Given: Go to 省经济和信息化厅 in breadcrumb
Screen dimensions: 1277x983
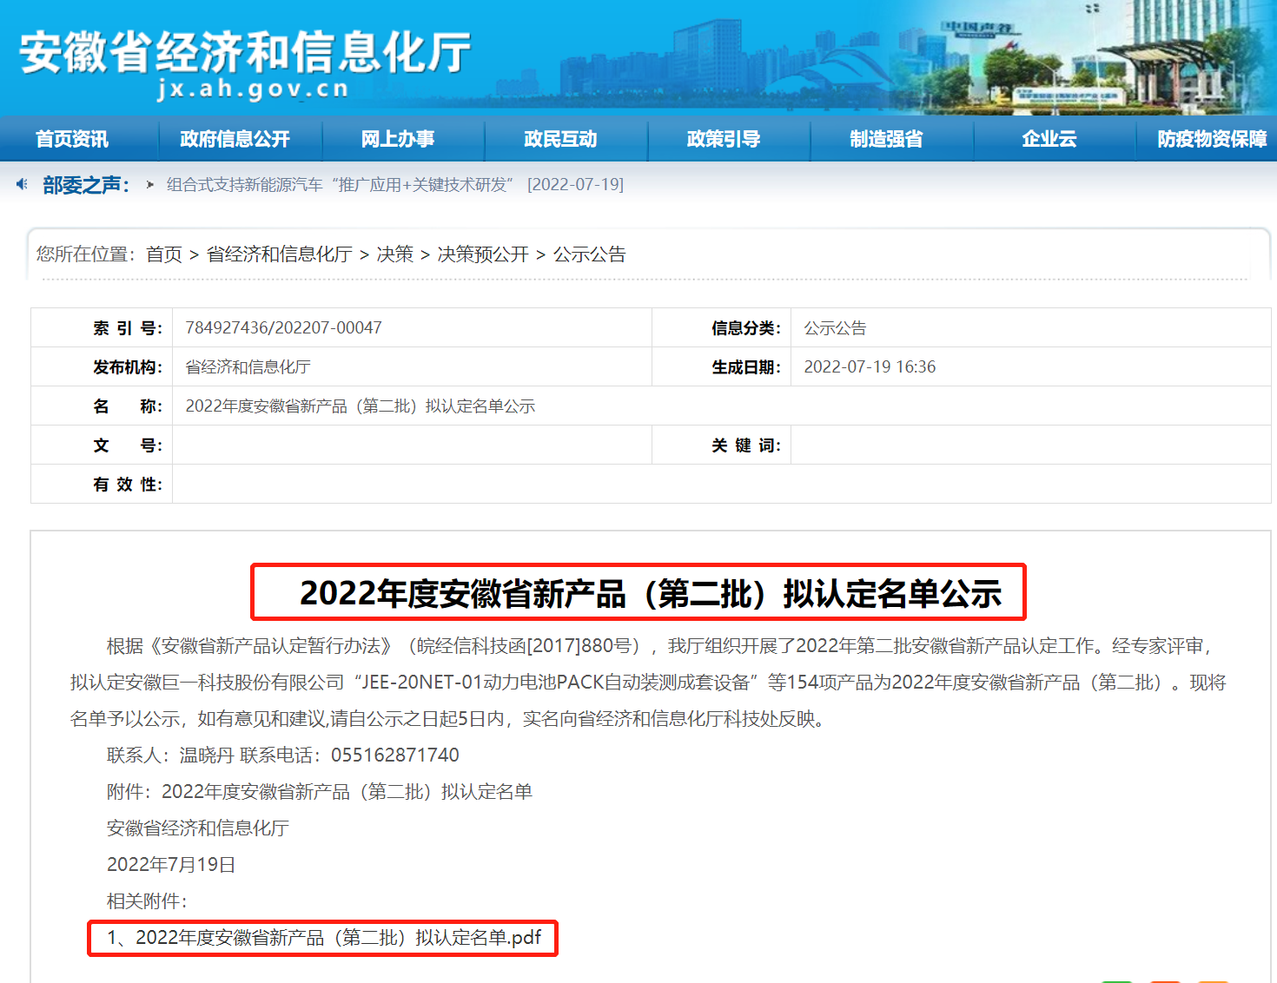Looking at the screenshot, I should tap(279, 254).
